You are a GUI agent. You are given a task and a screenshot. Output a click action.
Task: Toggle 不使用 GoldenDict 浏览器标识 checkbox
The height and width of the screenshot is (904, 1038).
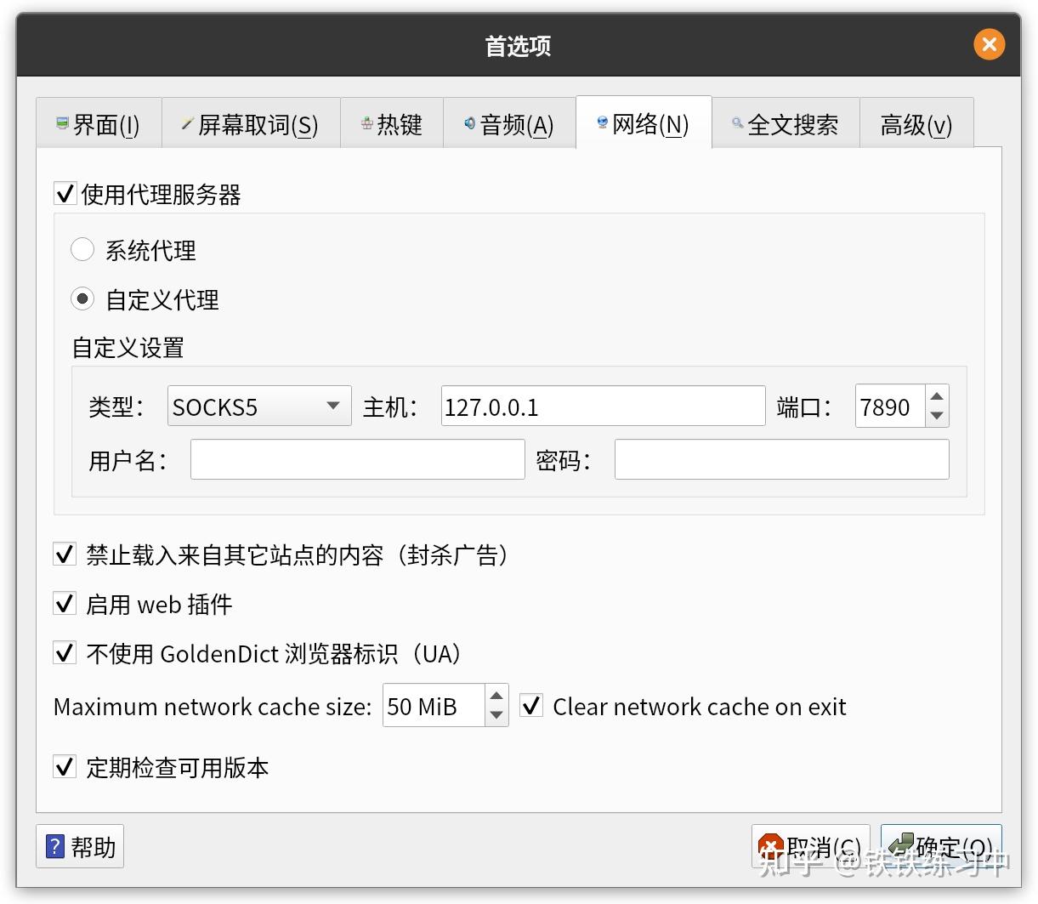coord(65,653)
